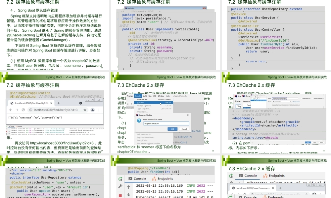Select Rename... from the Refactor menu

(x=141, y=103)
